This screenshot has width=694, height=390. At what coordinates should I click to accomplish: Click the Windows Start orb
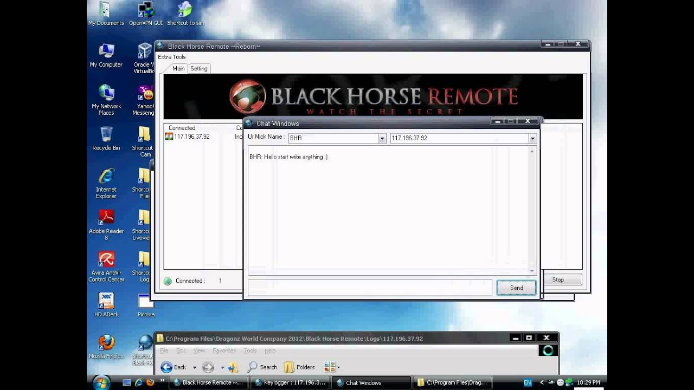click(101, 382)
